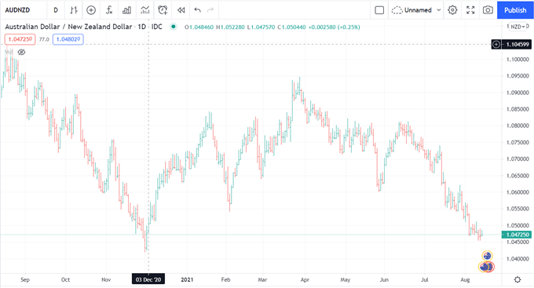Viewport: 534px width, 288px height.
Task: Start bar replay with the rewind icon
Action: click(181, 10)
